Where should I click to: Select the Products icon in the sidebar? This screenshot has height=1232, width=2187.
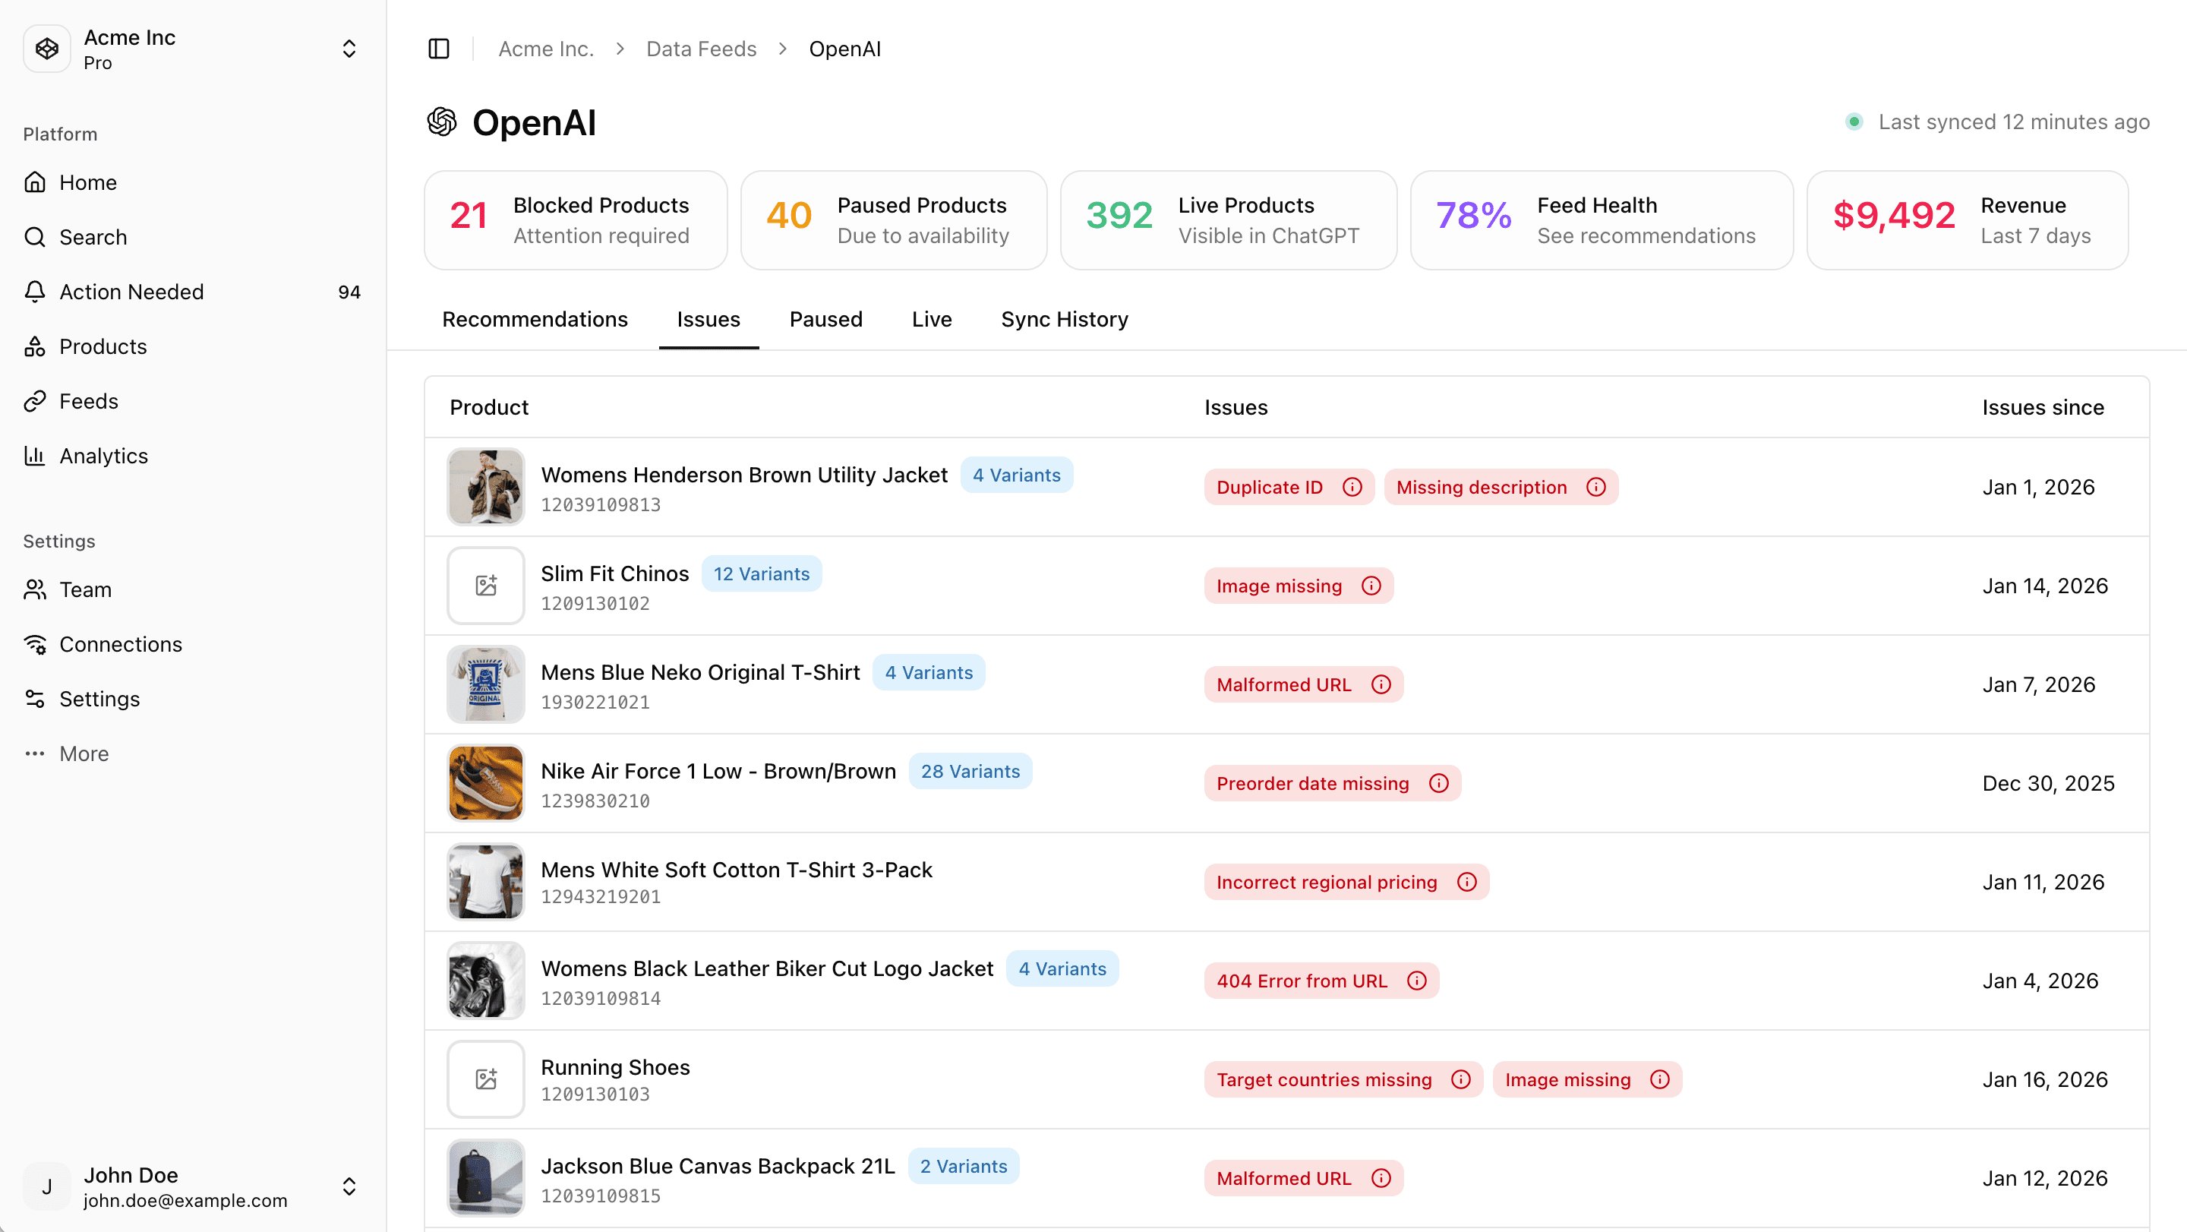(x=35, y=346)
